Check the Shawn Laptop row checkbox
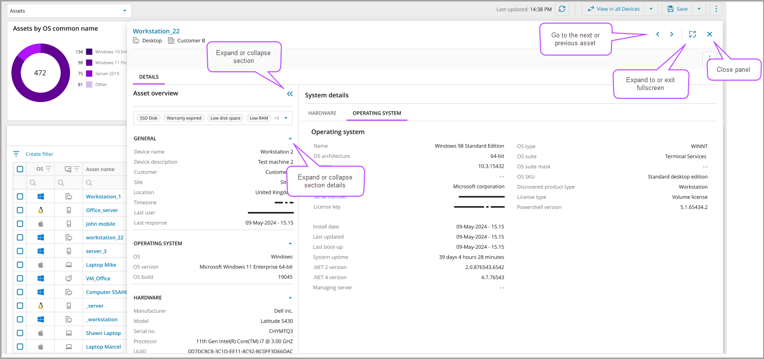Viewport: 764px width, 359px height. tap(20, 333)
